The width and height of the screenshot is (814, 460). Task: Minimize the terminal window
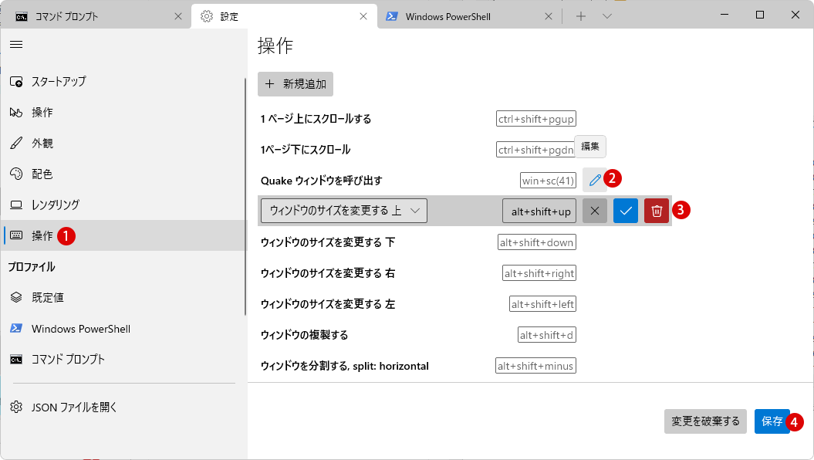[724, 15]
